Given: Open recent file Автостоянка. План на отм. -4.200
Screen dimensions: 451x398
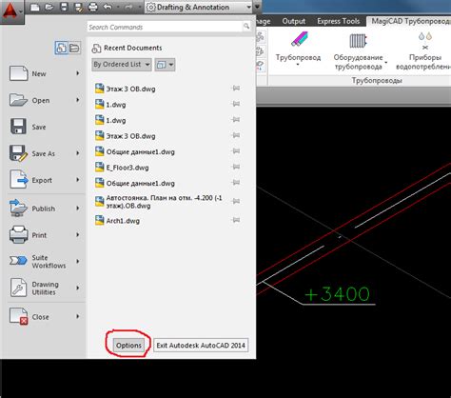Looking at the screenshot, I should tap(164, 202).
